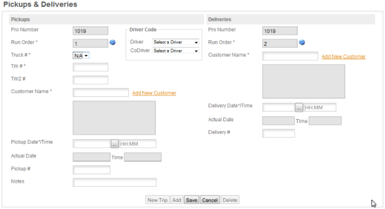Open the CoDriver selection dropdown
Viewport: 385px width, 209px height.
(x=175, y=51)
